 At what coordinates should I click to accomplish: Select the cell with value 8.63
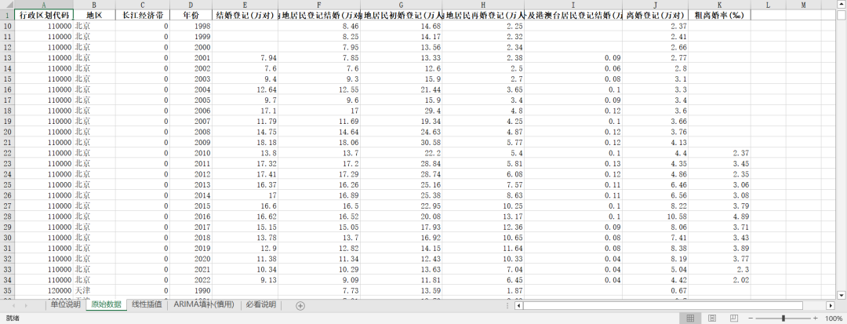[483, 195]
